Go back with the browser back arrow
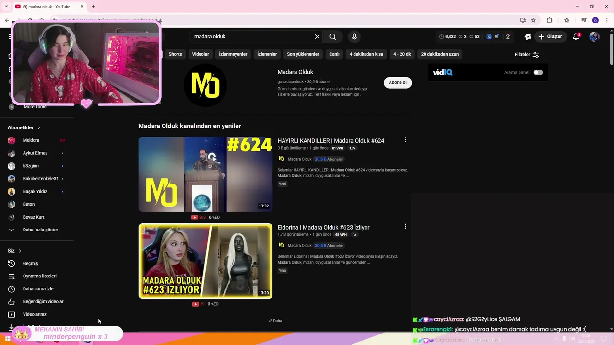This screenshot has height=345, width=614. pos(7,20)
